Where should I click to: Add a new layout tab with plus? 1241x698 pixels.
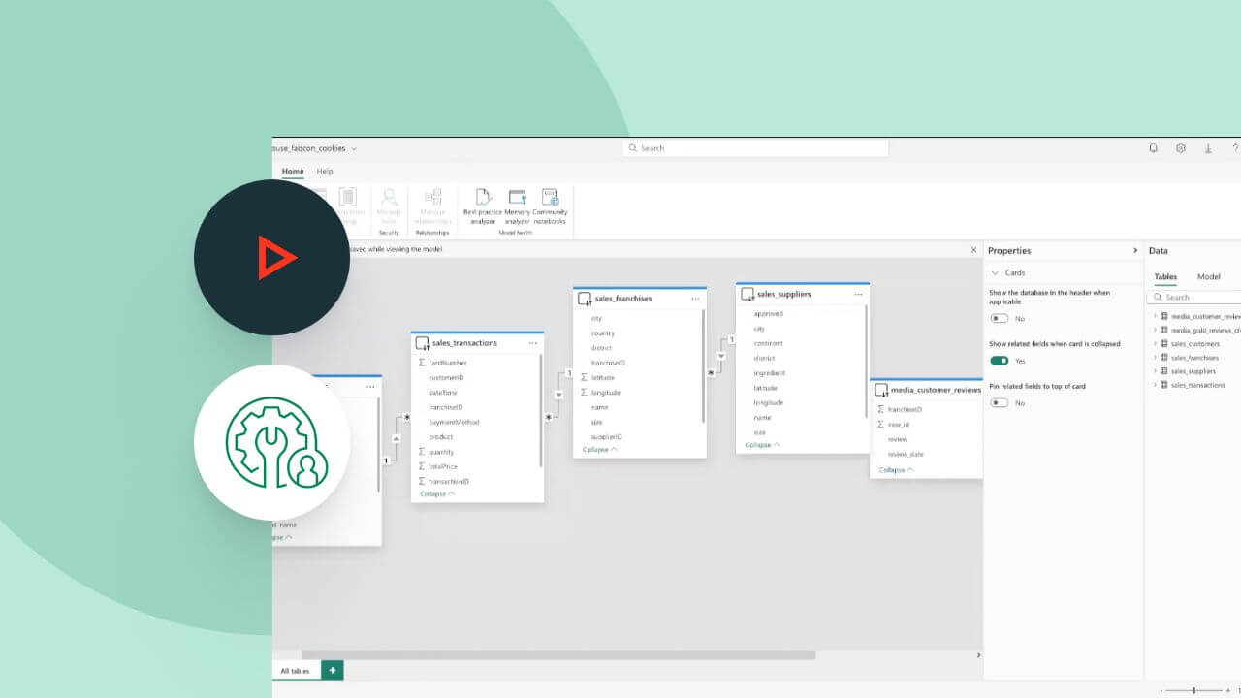coord(333,670)
